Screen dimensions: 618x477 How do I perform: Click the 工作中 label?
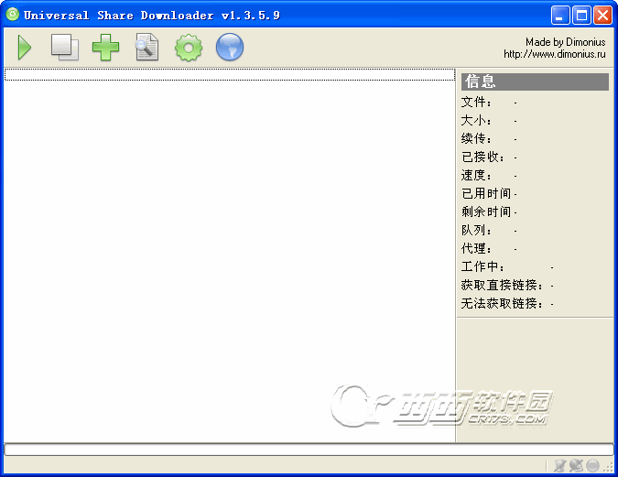point(482,267)
